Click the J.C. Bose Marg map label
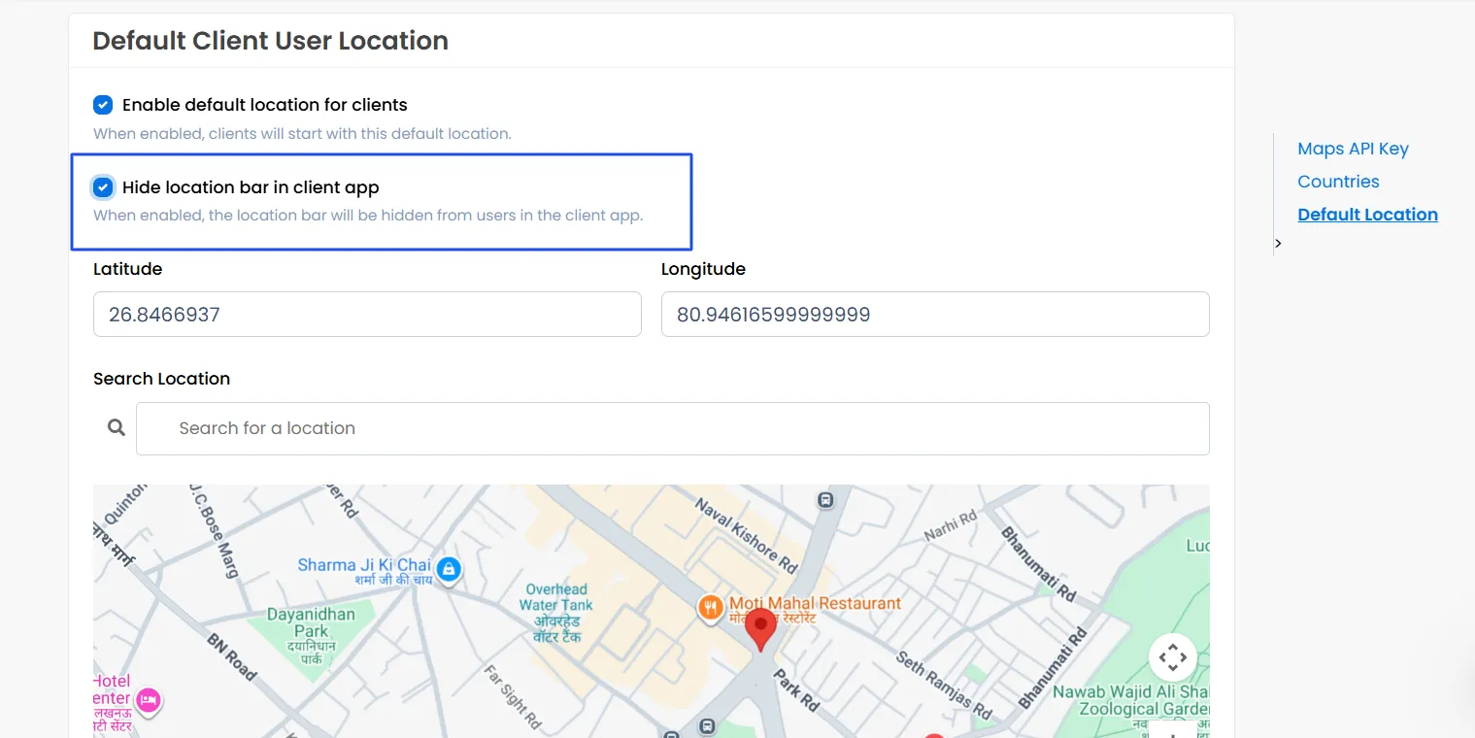Viewport: 1475px width, 738px height. pyautogui.click(x=214, y=531)
